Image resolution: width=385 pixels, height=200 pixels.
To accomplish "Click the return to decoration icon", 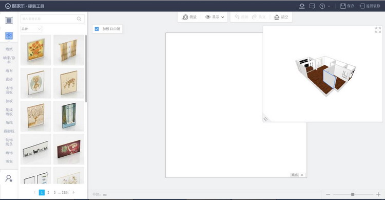I will tap(362, 6).
